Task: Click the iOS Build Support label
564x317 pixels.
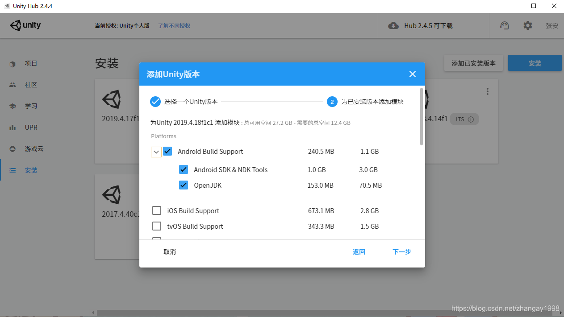Action: pos(193,210)
